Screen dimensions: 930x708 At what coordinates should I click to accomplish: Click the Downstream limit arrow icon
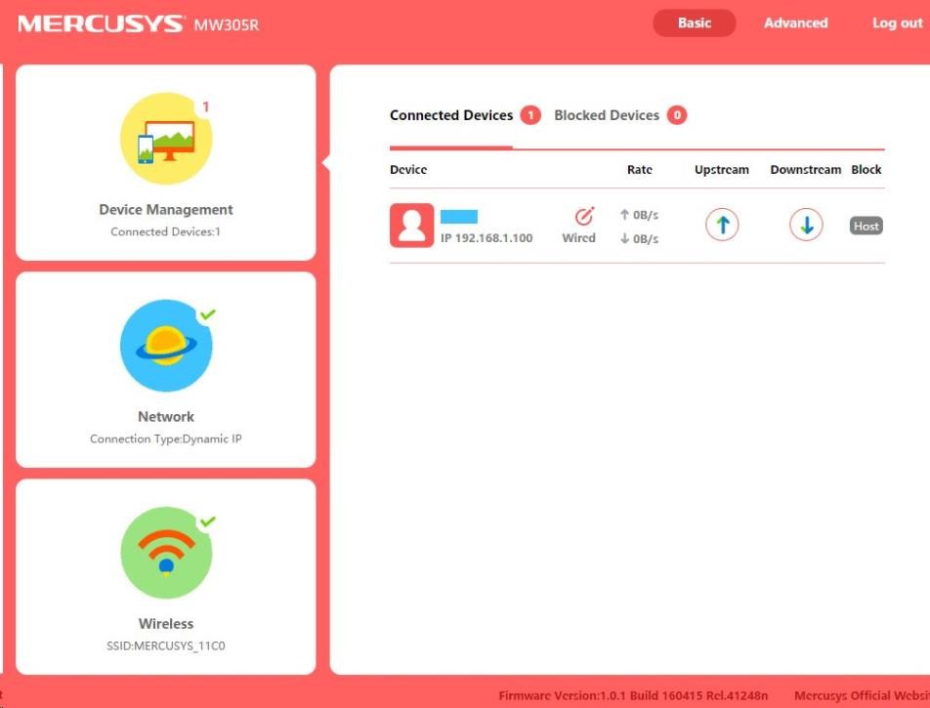[806, 226]
